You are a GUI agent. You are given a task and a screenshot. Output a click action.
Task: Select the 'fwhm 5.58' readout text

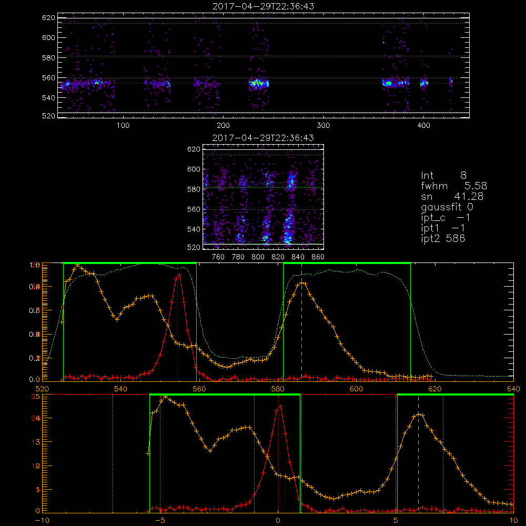coord(454,186)
